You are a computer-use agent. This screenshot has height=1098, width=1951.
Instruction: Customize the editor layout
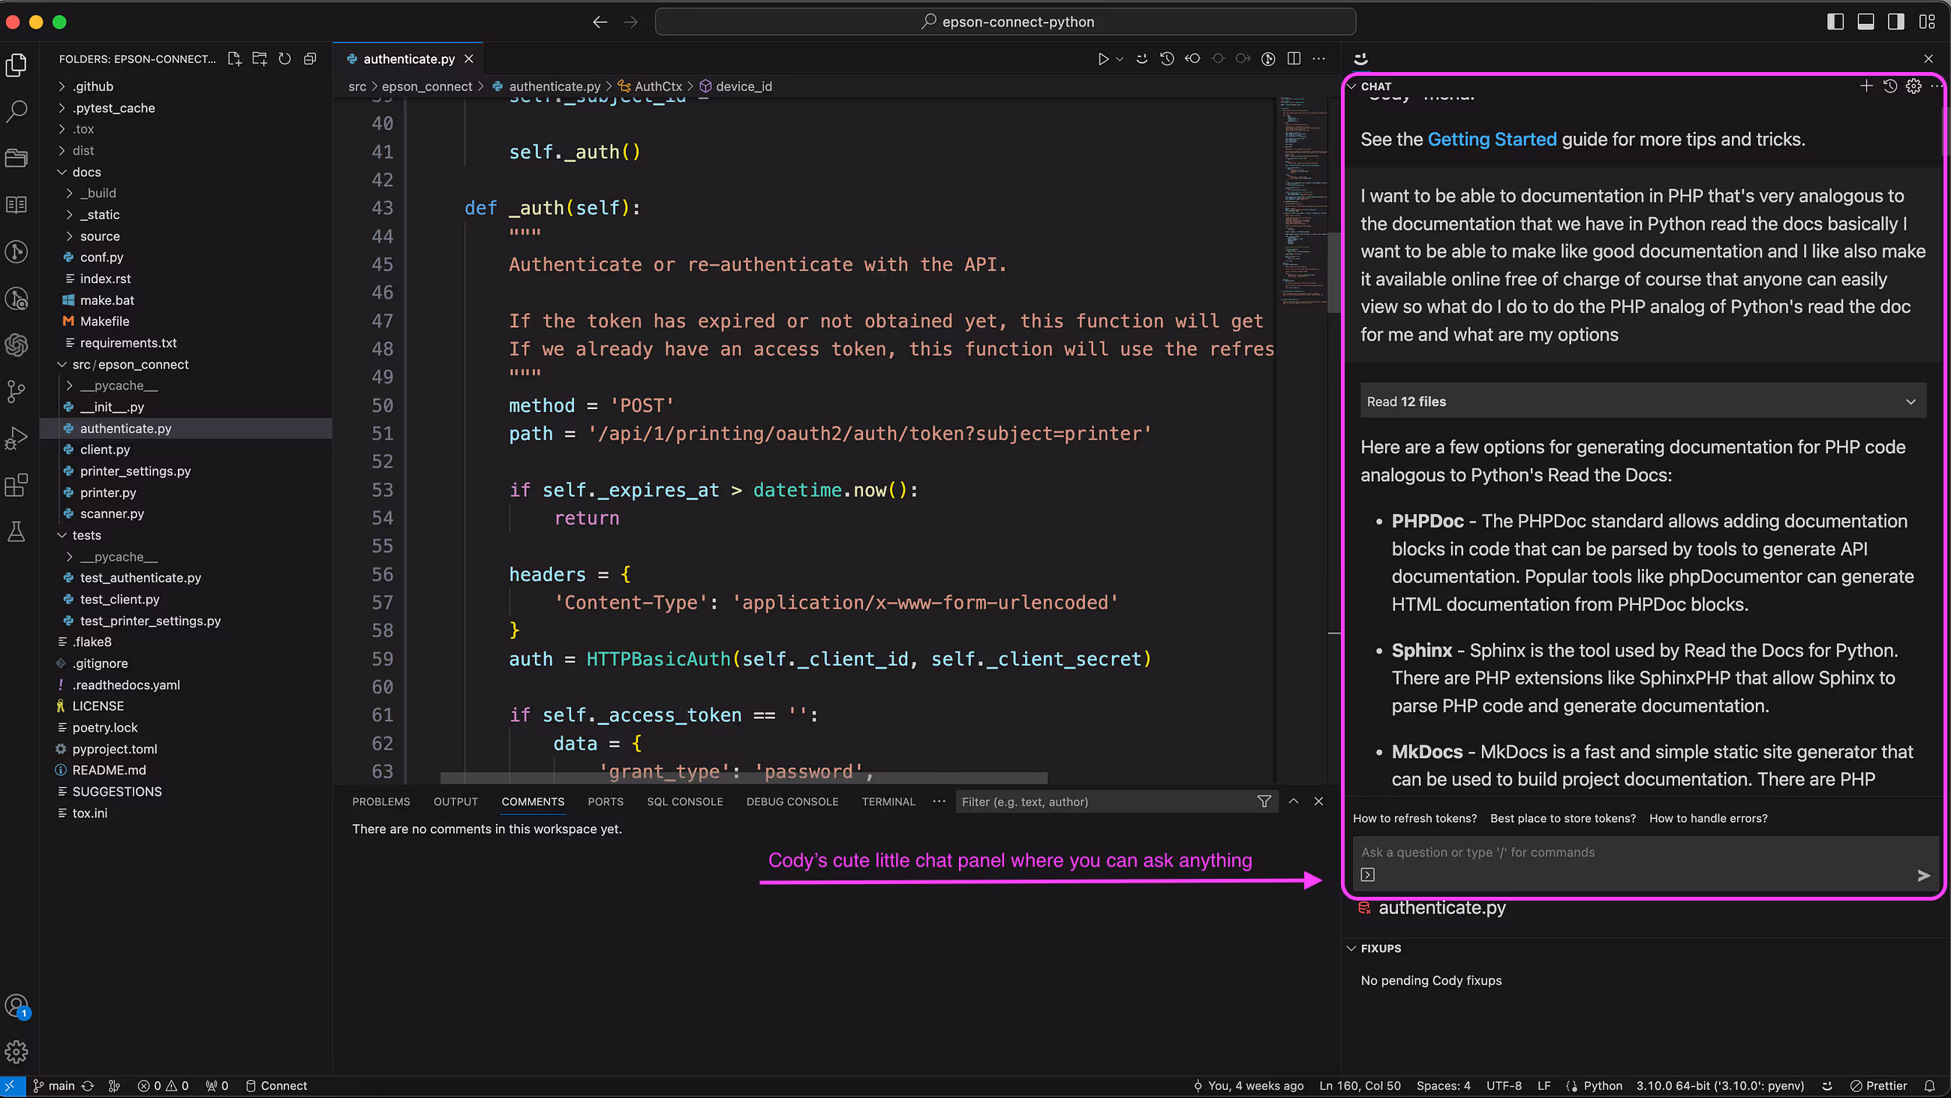click(1927, 22)
